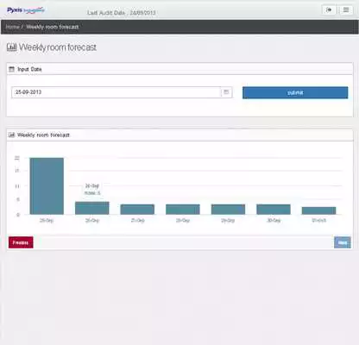Select the 26-Sep bar in chart
Image resolution: width=359 pixels, height=345 pixels.
point(92,208)
